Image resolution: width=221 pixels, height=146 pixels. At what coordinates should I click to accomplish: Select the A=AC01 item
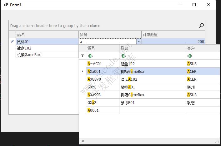coord(103,64)
